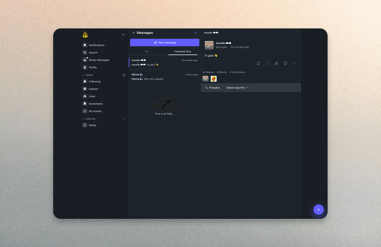Open Oldest reply first sort dropdown
The height and width of the screenshot is (247, 381).
tap(237, 88)
